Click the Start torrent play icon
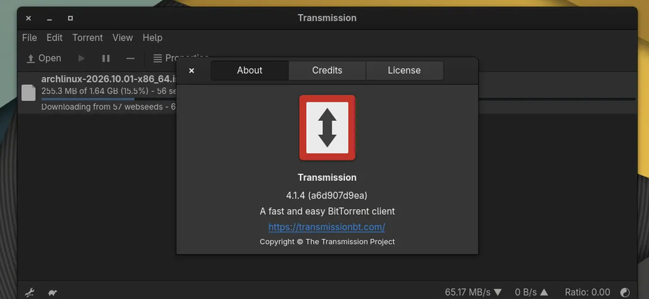The width and height of the screenshot is (649, 299). (x=81, y=59)
